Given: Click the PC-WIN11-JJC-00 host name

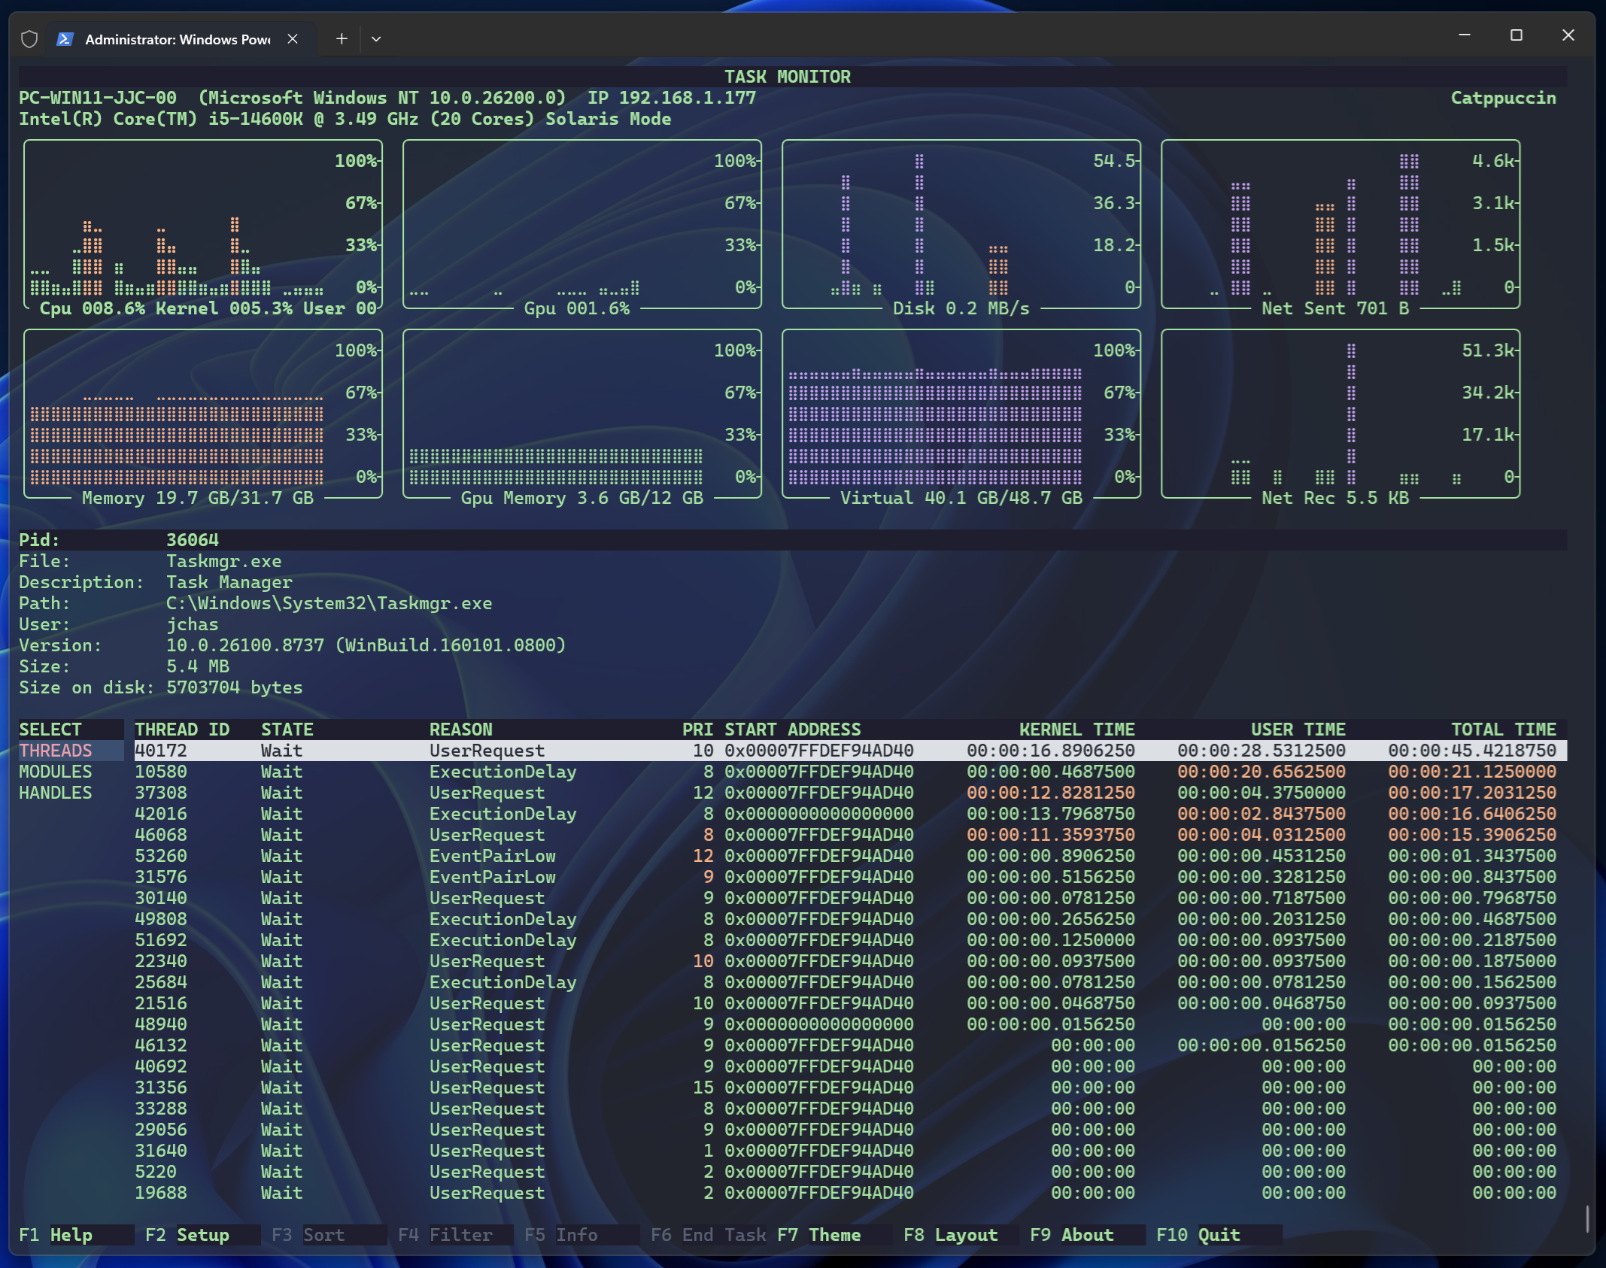Looking at the screenshot, I should coord(98,98).
